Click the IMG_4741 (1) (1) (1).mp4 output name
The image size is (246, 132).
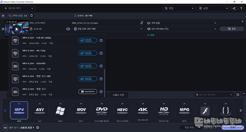click(85, 23)
